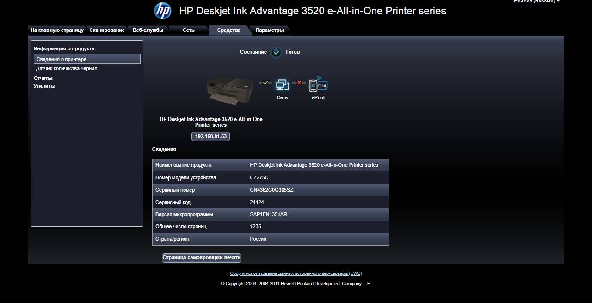
Task: Click the green ready status checkmark icon
Action: (276, 52)
